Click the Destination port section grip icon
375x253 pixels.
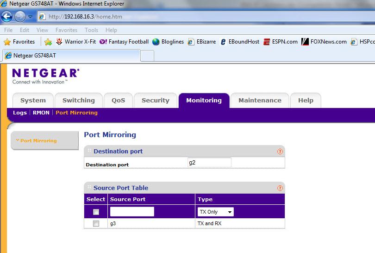point(89,150)
